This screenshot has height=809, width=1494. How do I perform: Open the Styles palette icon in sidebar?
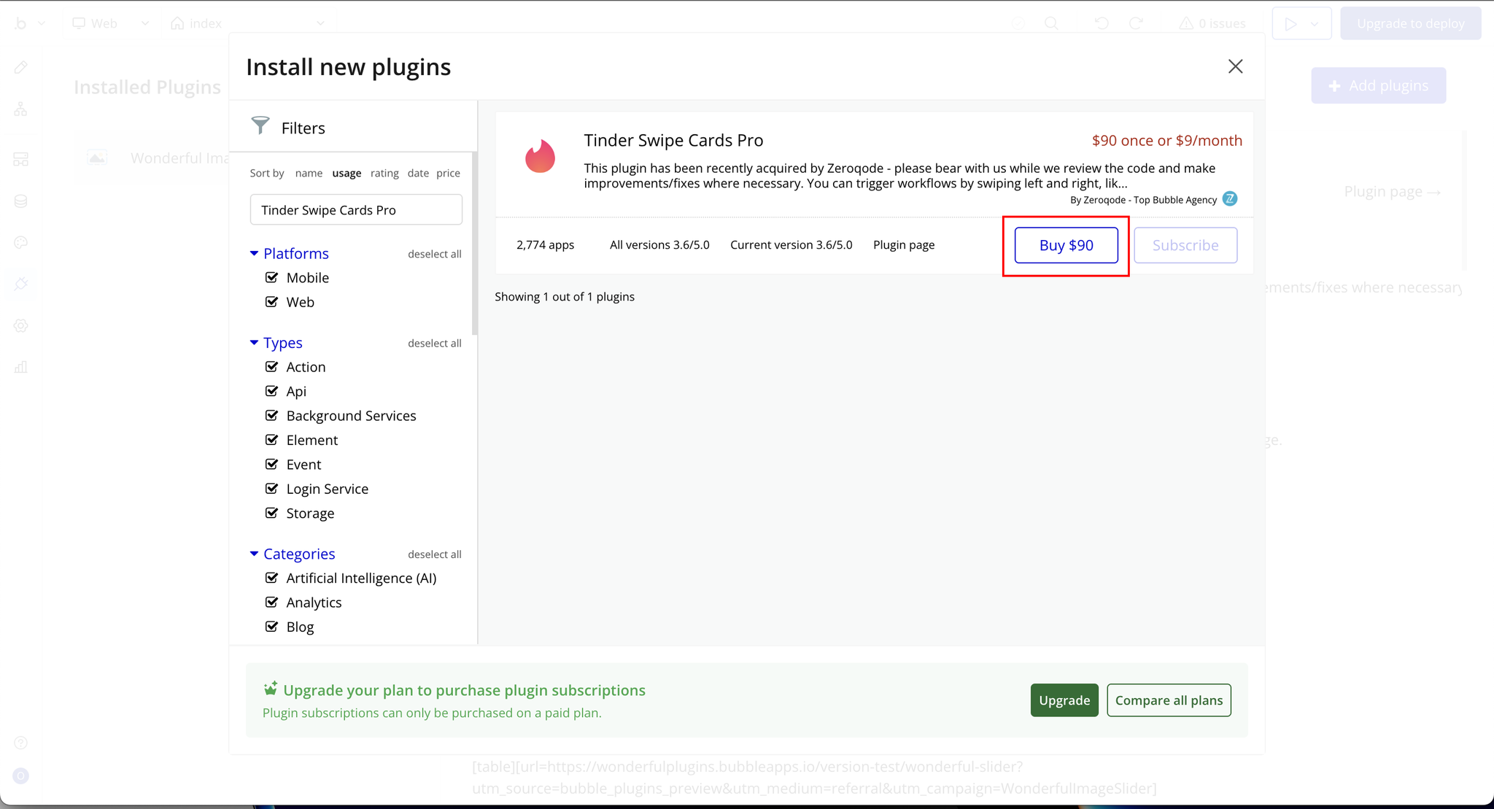point(21,242)
